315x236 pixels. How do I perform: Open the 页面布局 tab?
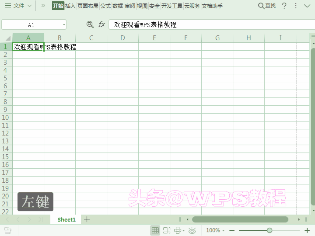coord(88,6)
